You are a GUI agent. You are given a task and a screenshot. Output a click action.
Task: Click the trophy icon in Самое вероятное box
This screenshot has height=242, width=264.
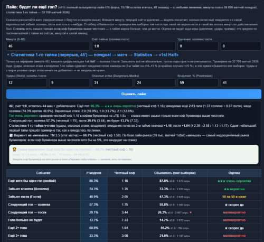(14, 150)
